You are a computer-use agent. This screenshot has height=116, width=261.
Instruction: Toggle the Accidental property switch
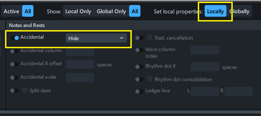(15, 38)
